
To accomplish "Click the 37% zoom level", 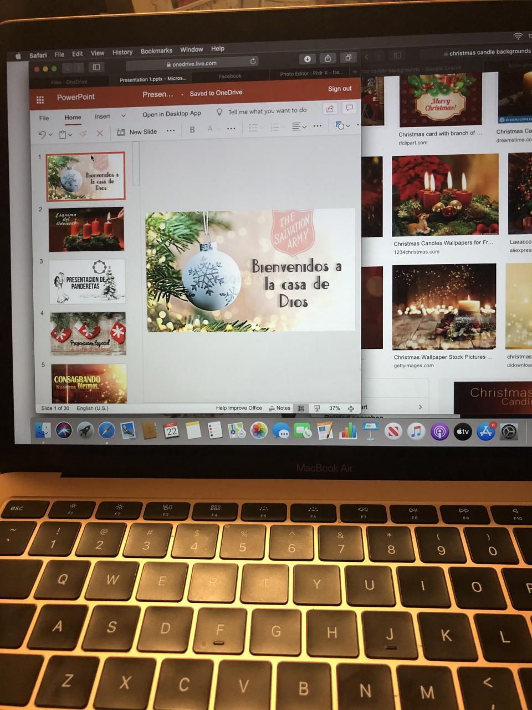I will tap(334, 408).
